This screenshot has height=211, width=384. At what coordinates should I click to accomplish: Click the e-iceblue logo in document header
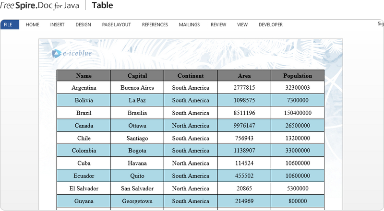tap(72, 53)
